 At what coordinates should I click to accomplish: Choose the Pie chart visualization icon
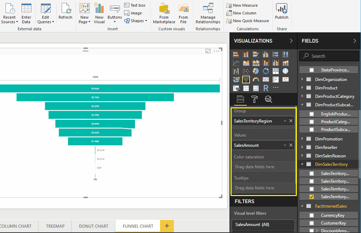[x=256, y=71]
